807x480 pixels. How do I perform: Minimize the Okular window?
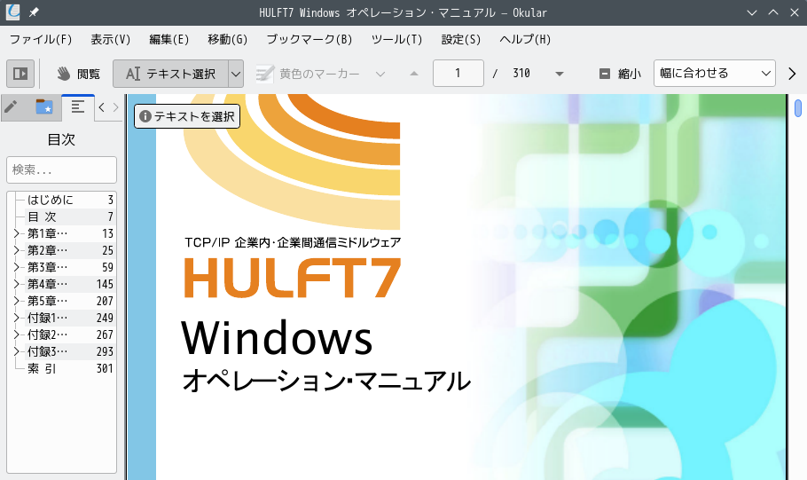[x=752, y=12]
